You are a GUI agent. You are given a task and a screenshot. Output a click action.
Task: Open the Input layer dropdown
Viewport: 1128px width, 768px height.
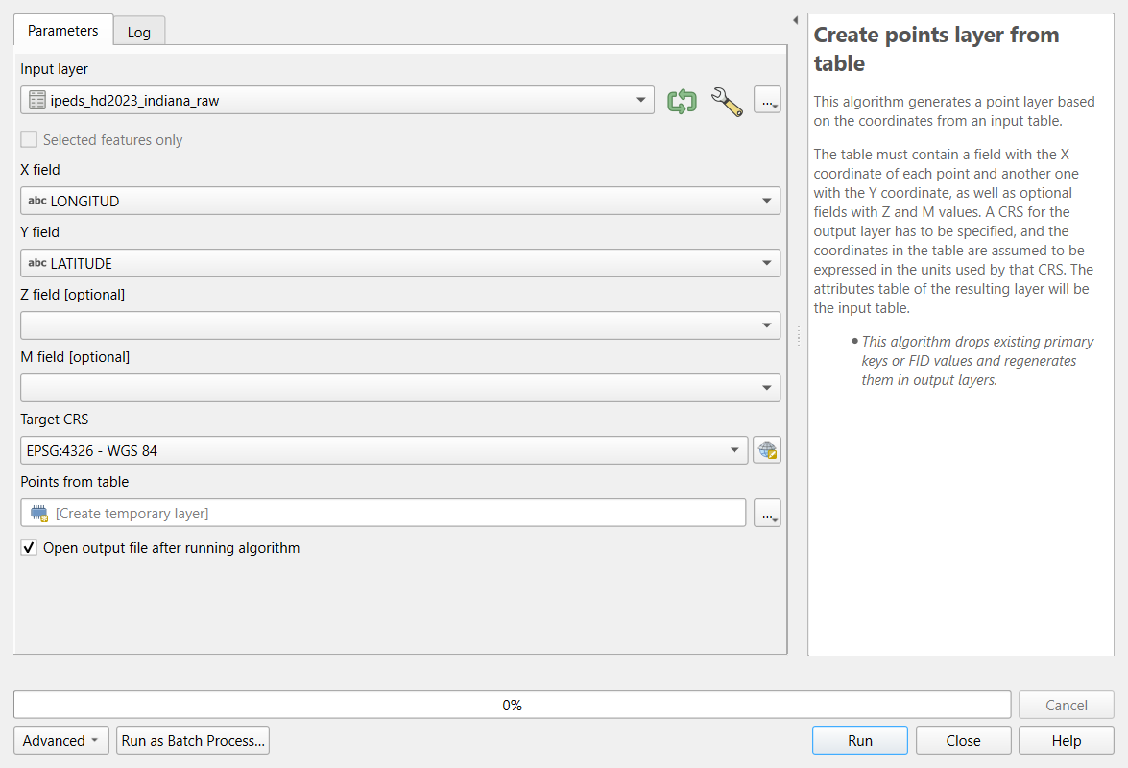337,100
